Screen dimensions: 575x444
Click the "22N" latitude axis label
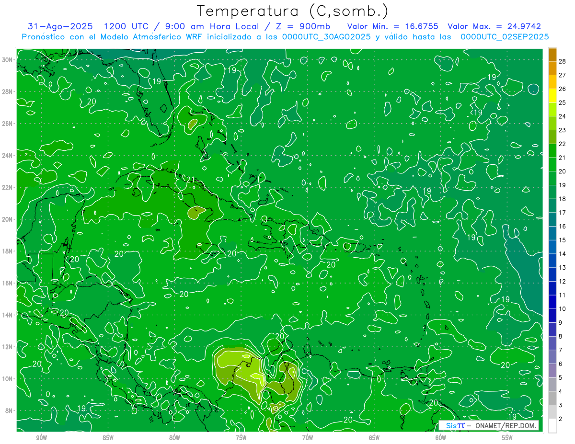(8, 187)
